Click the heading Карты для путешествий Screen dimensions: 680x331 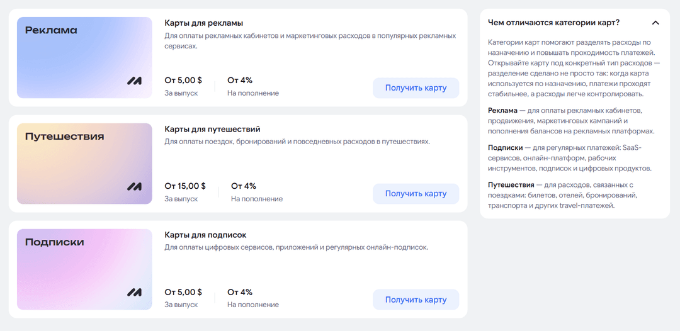point(213,129)
